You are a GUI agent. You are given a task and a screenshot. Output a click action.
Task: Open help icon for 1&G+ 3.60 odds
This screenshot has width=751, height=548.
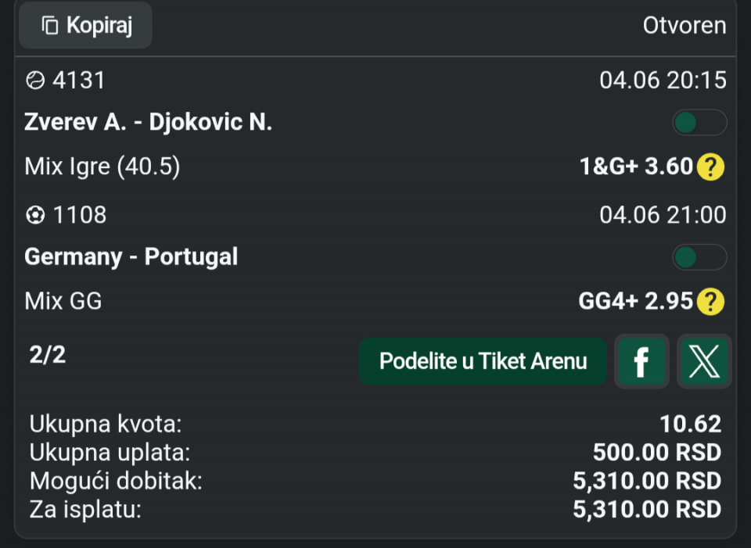point(711,167)
